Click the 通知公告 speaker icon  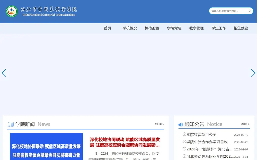181,125
